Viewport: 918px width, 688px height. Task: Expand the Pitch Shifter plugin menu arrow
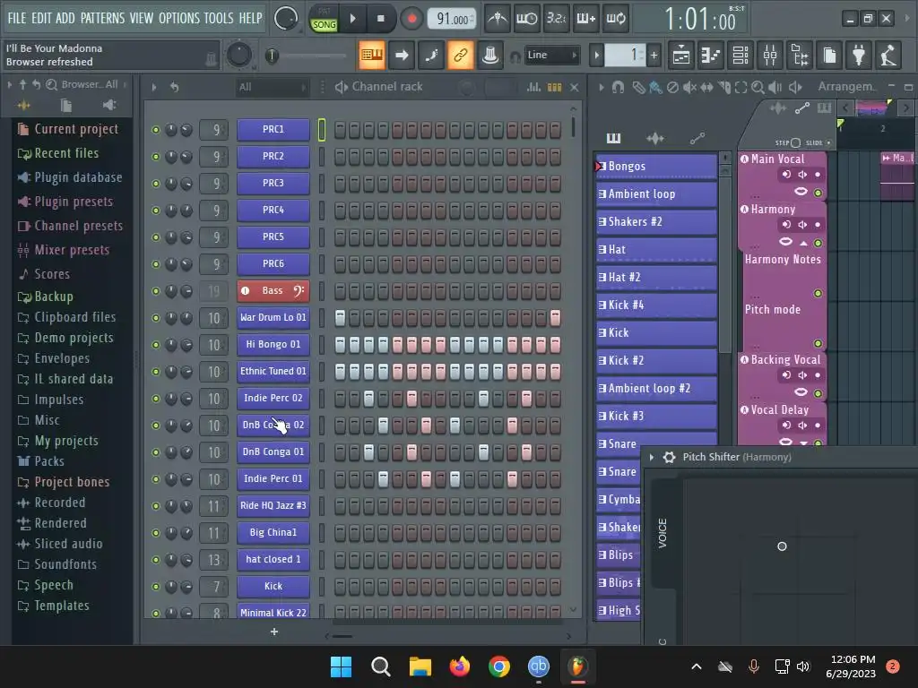[x=652, y=457]
